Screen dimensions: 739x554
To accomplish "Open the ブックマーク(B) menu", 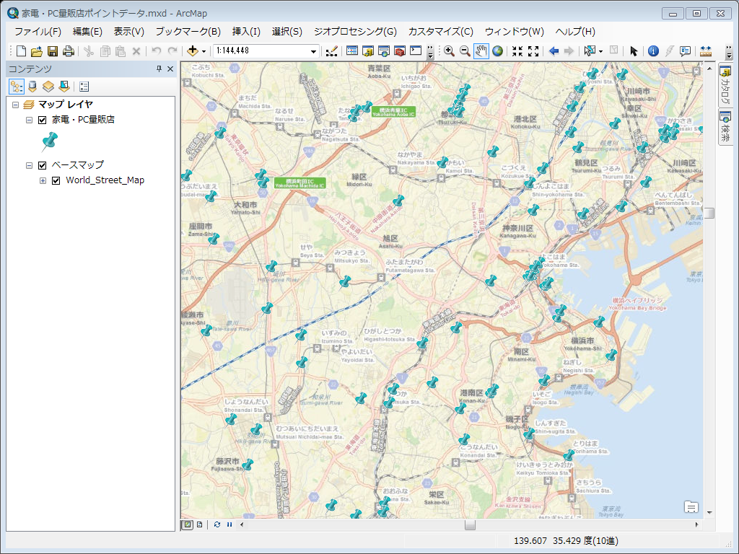I will [188, 32].
